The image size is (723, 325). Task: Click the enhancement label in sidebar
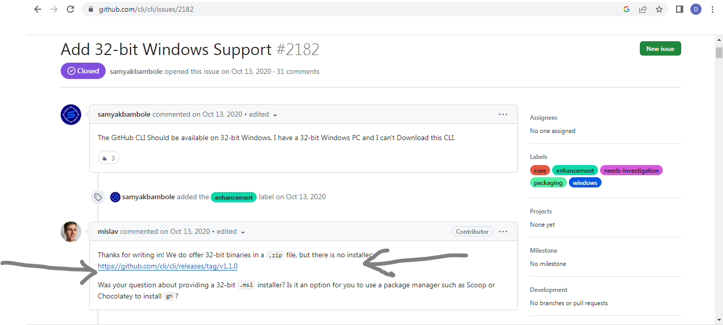tap(575, 171)
